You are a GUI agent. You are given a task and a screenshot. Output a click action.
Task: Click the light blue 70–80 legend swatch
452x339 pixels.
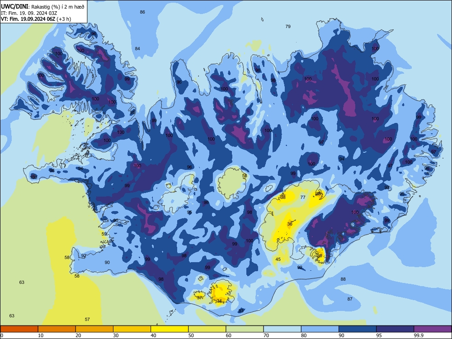[x=282, y=329]
